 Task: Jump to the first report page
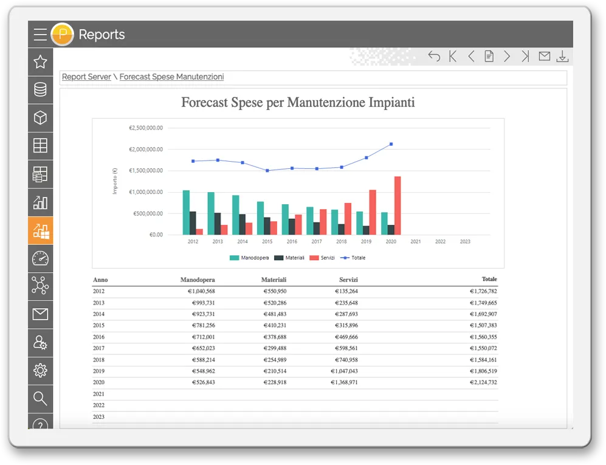[x=453, y=57]
